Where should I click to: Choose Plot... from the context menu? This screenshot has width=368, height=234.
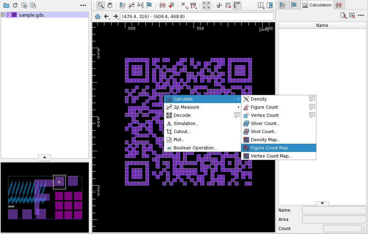click(202, 140)
